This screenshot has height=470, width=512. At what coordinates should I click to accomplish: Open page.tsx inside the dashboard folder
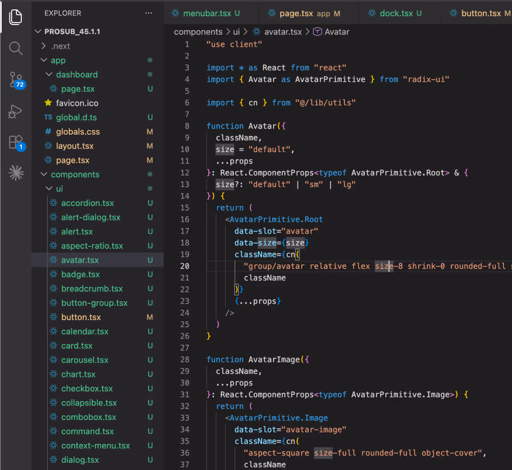[x=98, y=89]
